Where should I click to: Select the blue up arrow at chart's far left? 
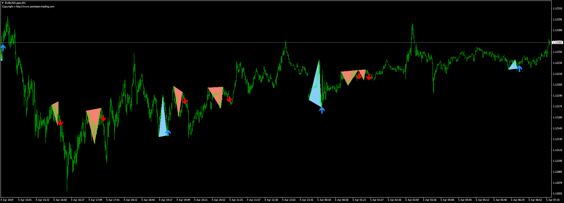point(3,48)
